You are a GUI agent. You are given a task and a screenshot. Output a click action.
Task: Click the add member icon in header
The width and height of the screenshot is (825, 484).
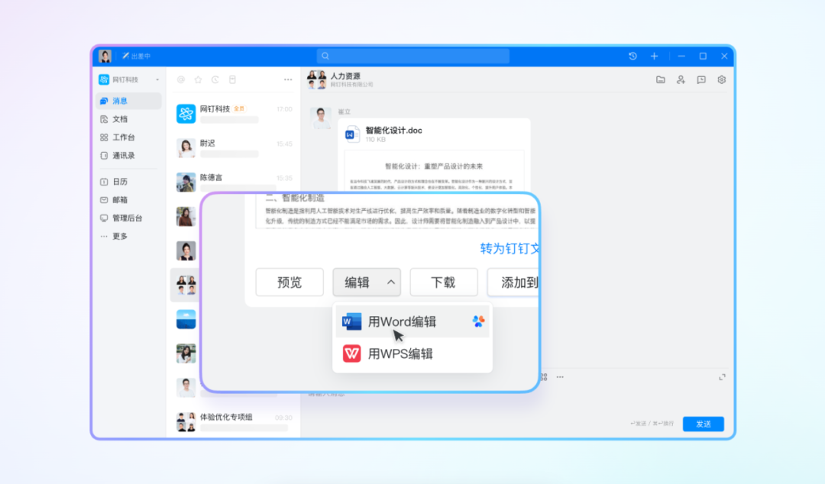click(x=681, y=79)
